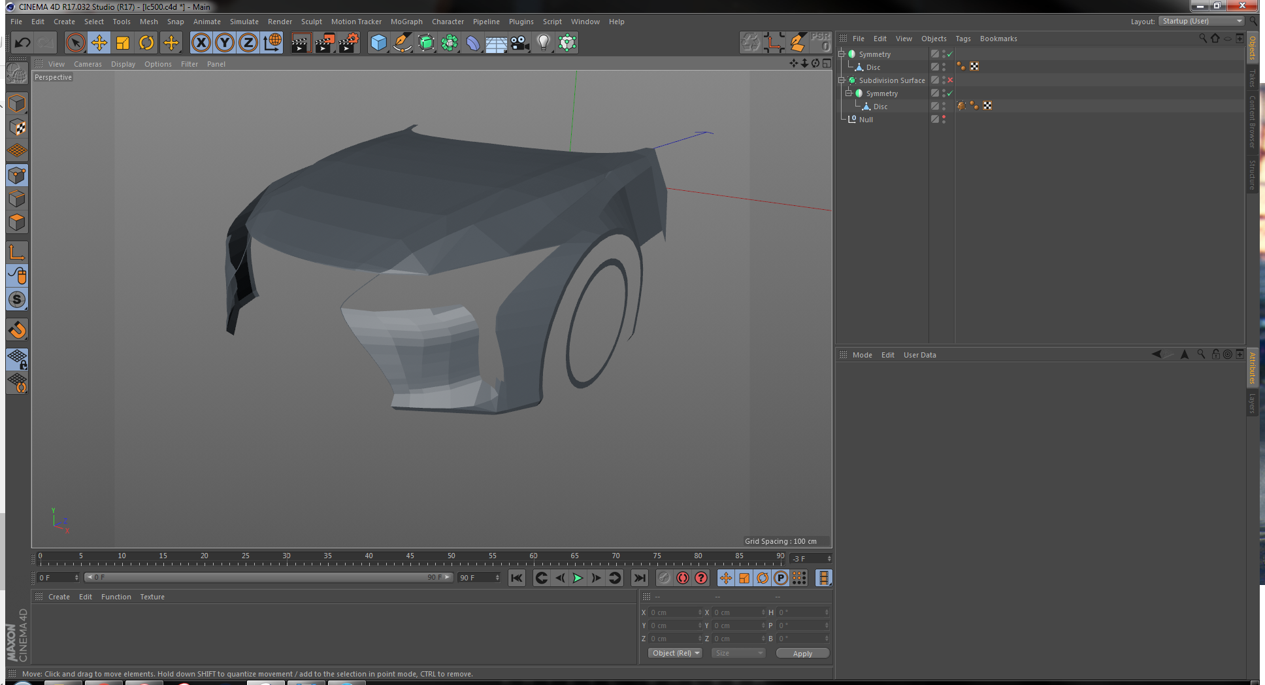Select the Move tool in top toolbar
The width and height of the screenshot is (1265, 685).
pyautogui.click(x=99, y=43)
